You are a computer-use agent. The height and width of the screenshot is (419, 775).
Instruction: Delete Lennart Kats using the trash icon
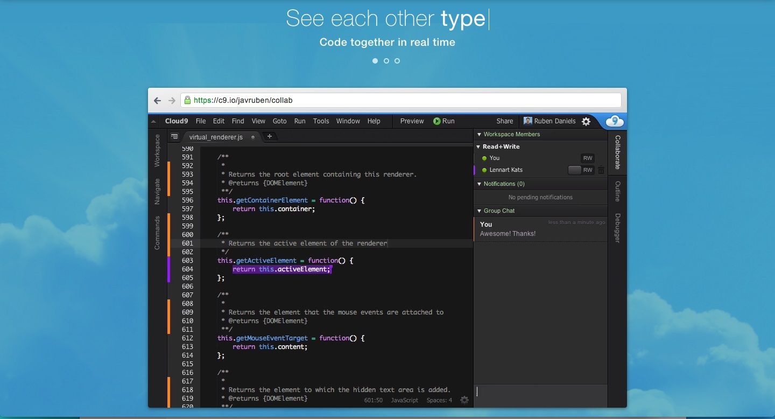click(601, 170)
